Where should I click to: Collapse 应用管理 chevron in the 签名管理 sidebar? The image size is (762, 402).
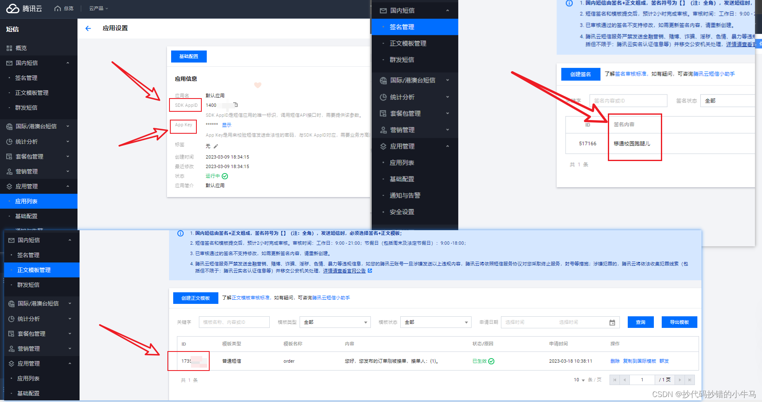pos(448,146)
